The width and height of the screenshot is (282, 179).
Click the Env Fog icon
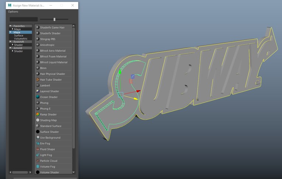[x=38, y=143]
